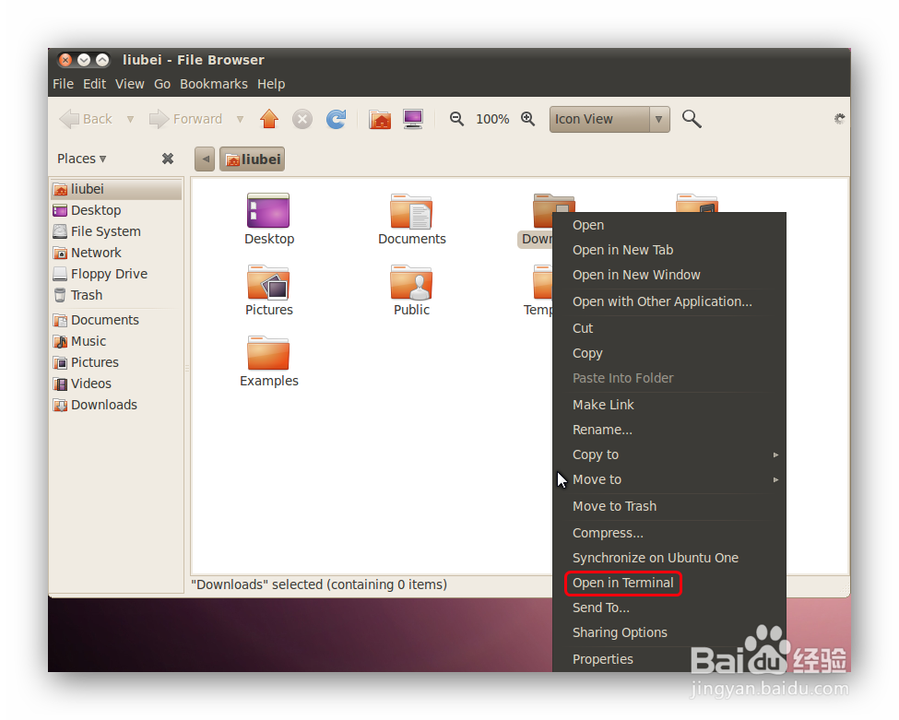899x720 pixels.
Task: Zoom in with magnifier plus icon
Action: (528, 119)
